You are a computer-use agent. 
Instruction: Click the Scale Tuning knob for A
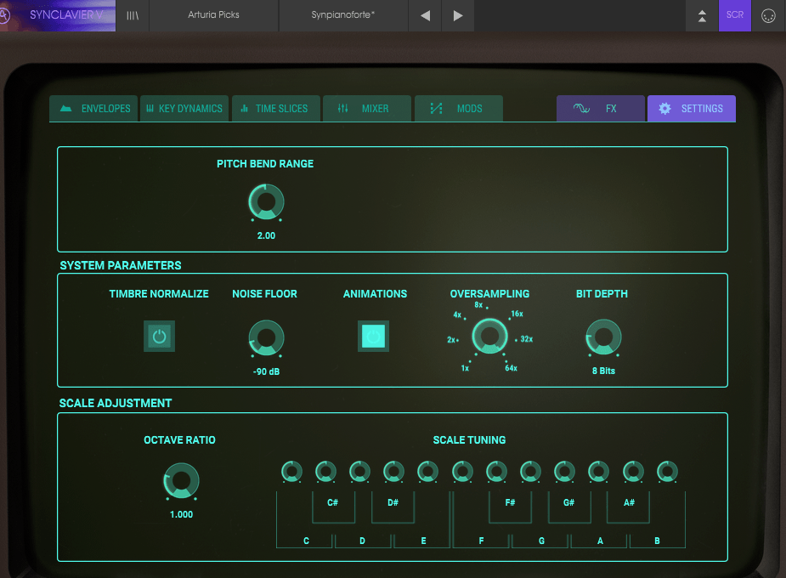point(598,472)
